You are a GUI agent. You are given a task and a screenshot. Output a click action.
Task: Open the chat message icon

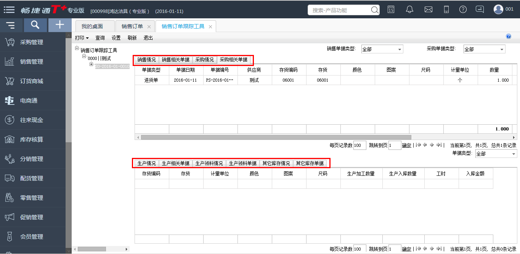(480, 10)
